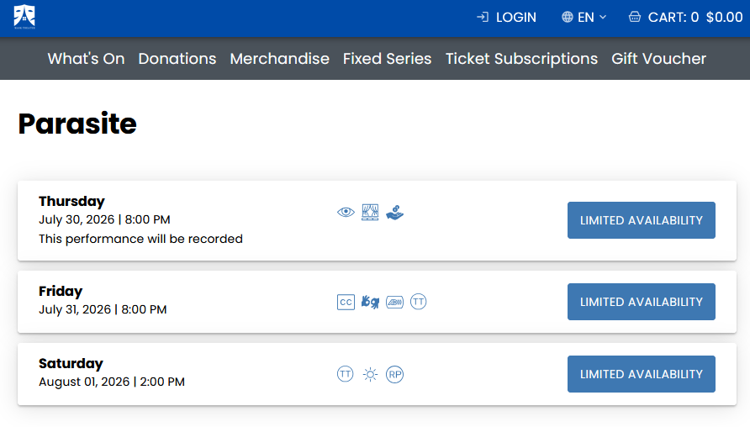Click the RP icon on Saturday's performance
Viewport: 750px width, 427px height.
tap(394, 374)
